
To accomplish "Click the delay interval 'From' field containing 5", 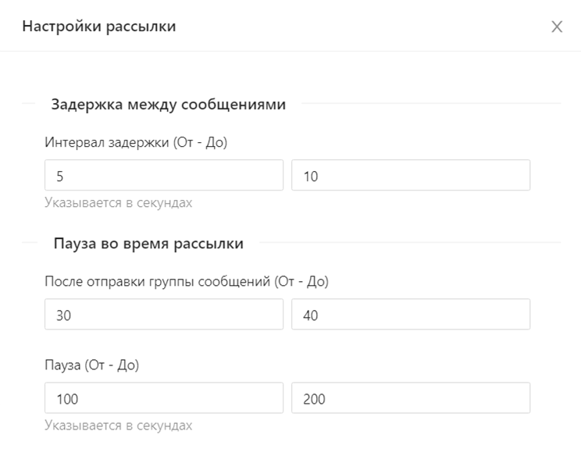I will [x=164, y=176].
